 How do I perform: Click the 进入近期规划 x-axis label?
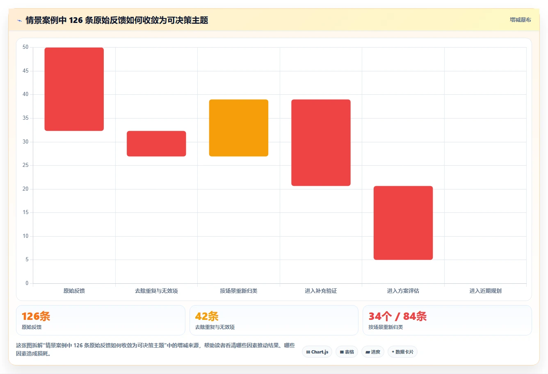485,291
